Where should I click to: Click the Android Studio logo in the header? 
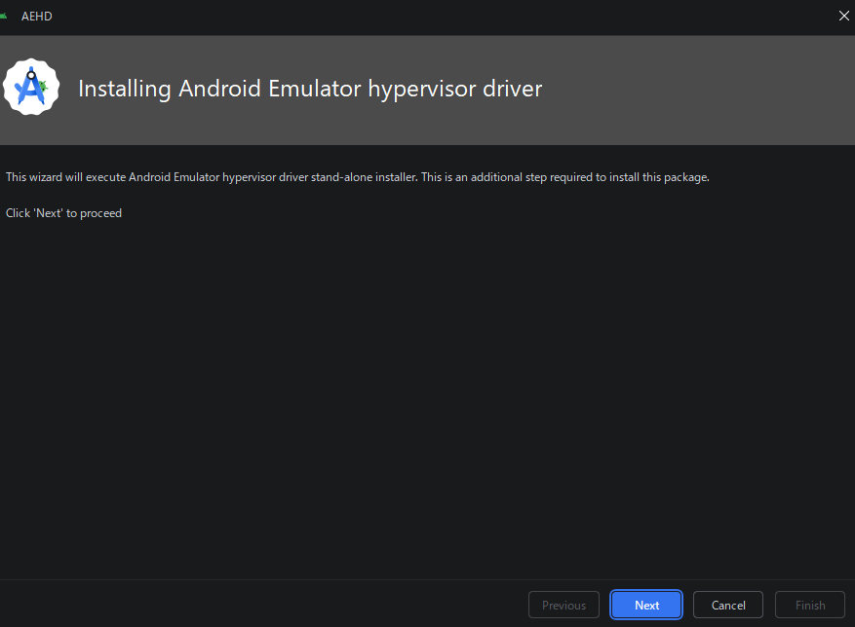[31, 88]
